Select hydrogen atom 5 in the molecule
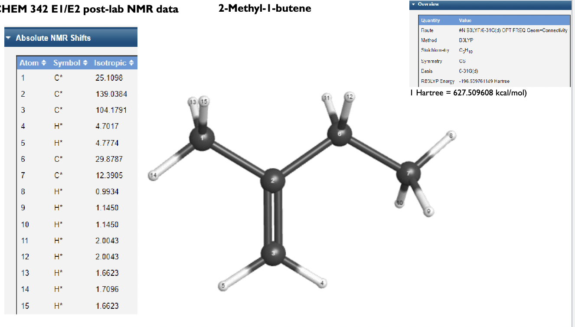The width and height of the screenshot is (575, 327). (223, 285)
